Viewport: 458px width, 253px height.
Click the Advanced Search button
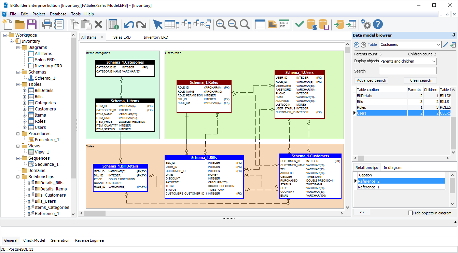pyautogui.click(x=371, y=80)
